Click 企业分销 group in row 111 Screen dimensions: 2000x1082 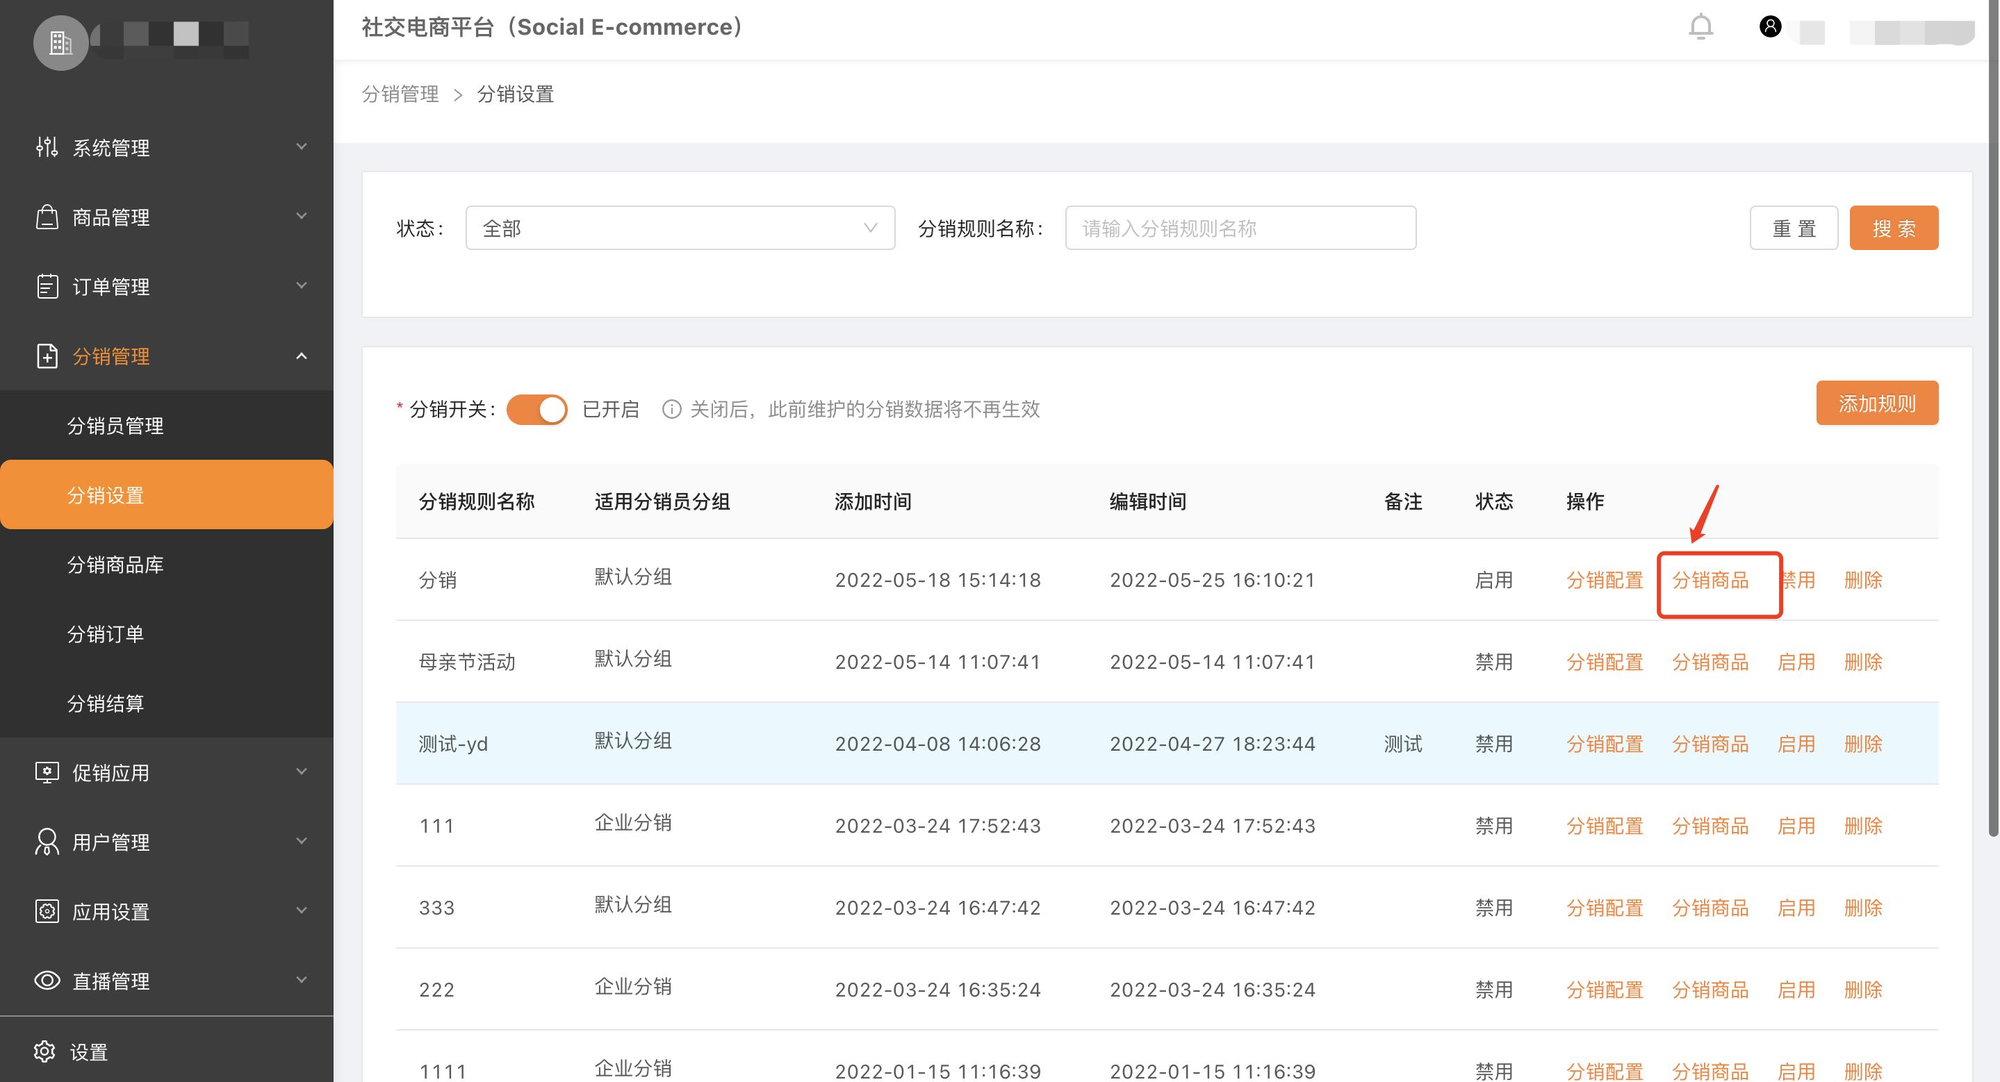pyautogui.click(x=633, y=822)
